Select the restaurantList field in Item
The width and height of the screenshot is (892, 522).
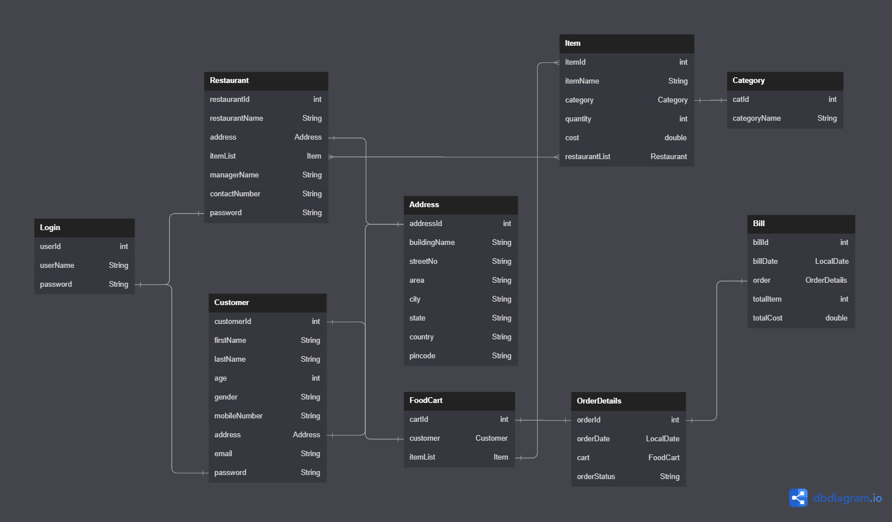click(x=626, y=157)
